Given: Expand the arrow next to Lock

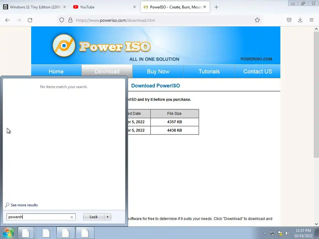Looking at the screenshot, I should [107, 217].
